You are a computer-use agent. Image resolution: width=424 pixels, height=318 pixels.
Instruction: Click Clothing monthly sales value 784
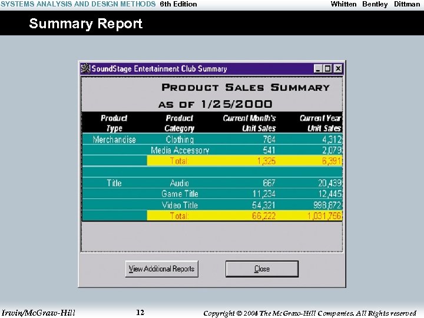tap(269, 140)
